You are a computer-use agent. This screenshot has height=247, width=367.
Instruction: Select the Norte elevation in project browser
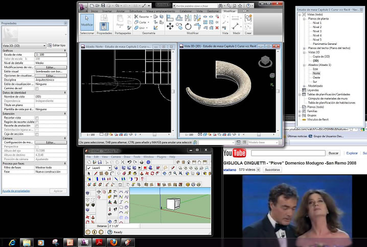coord(316,73)
